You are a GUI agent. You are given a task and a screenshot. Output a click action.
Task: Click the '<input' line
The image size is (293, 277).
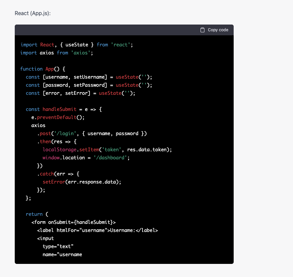[x=45, y=238]
